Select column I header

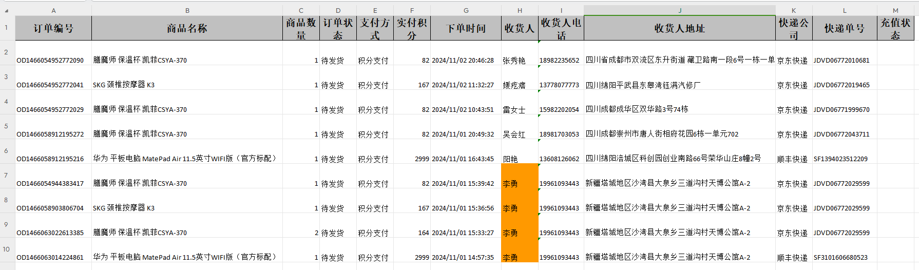[561, 10]
